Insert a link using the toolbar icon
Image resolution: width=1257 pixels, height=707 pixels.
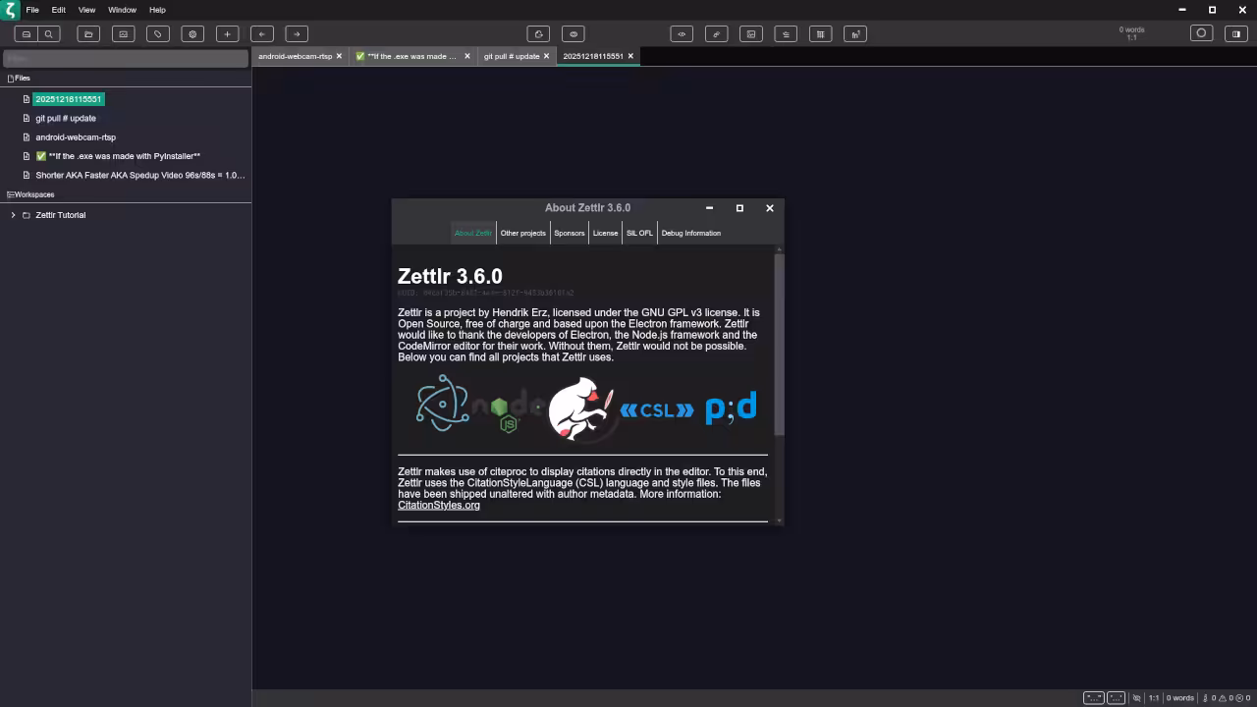tap(716, 33)
